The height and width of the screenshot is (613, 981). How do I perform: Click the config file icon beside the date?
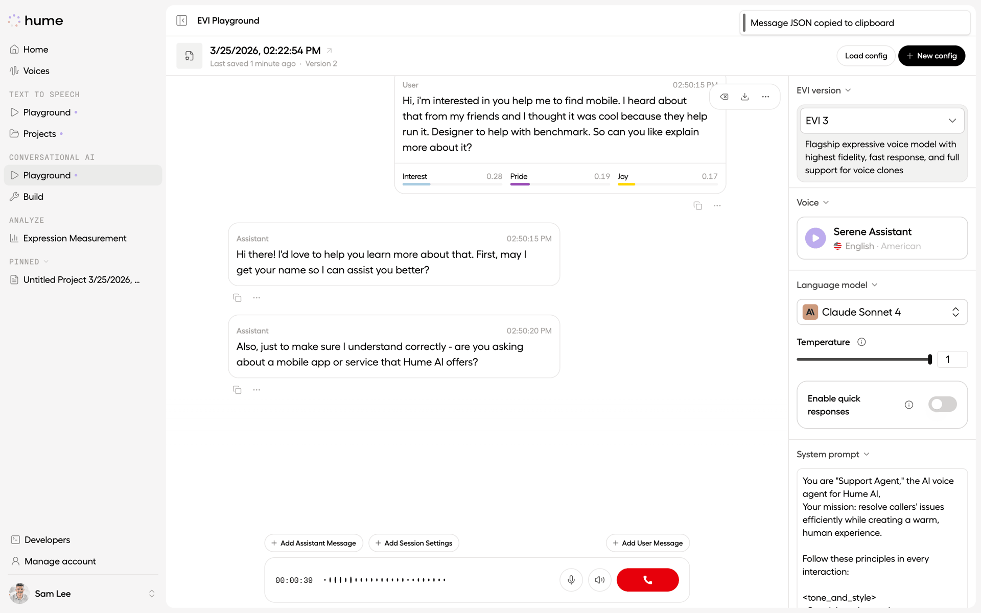pos(189,56)
